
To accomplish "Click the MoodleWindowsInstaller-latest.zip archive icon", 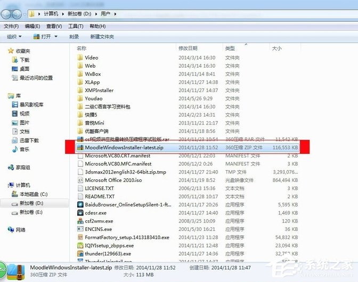I will [80, 147].
